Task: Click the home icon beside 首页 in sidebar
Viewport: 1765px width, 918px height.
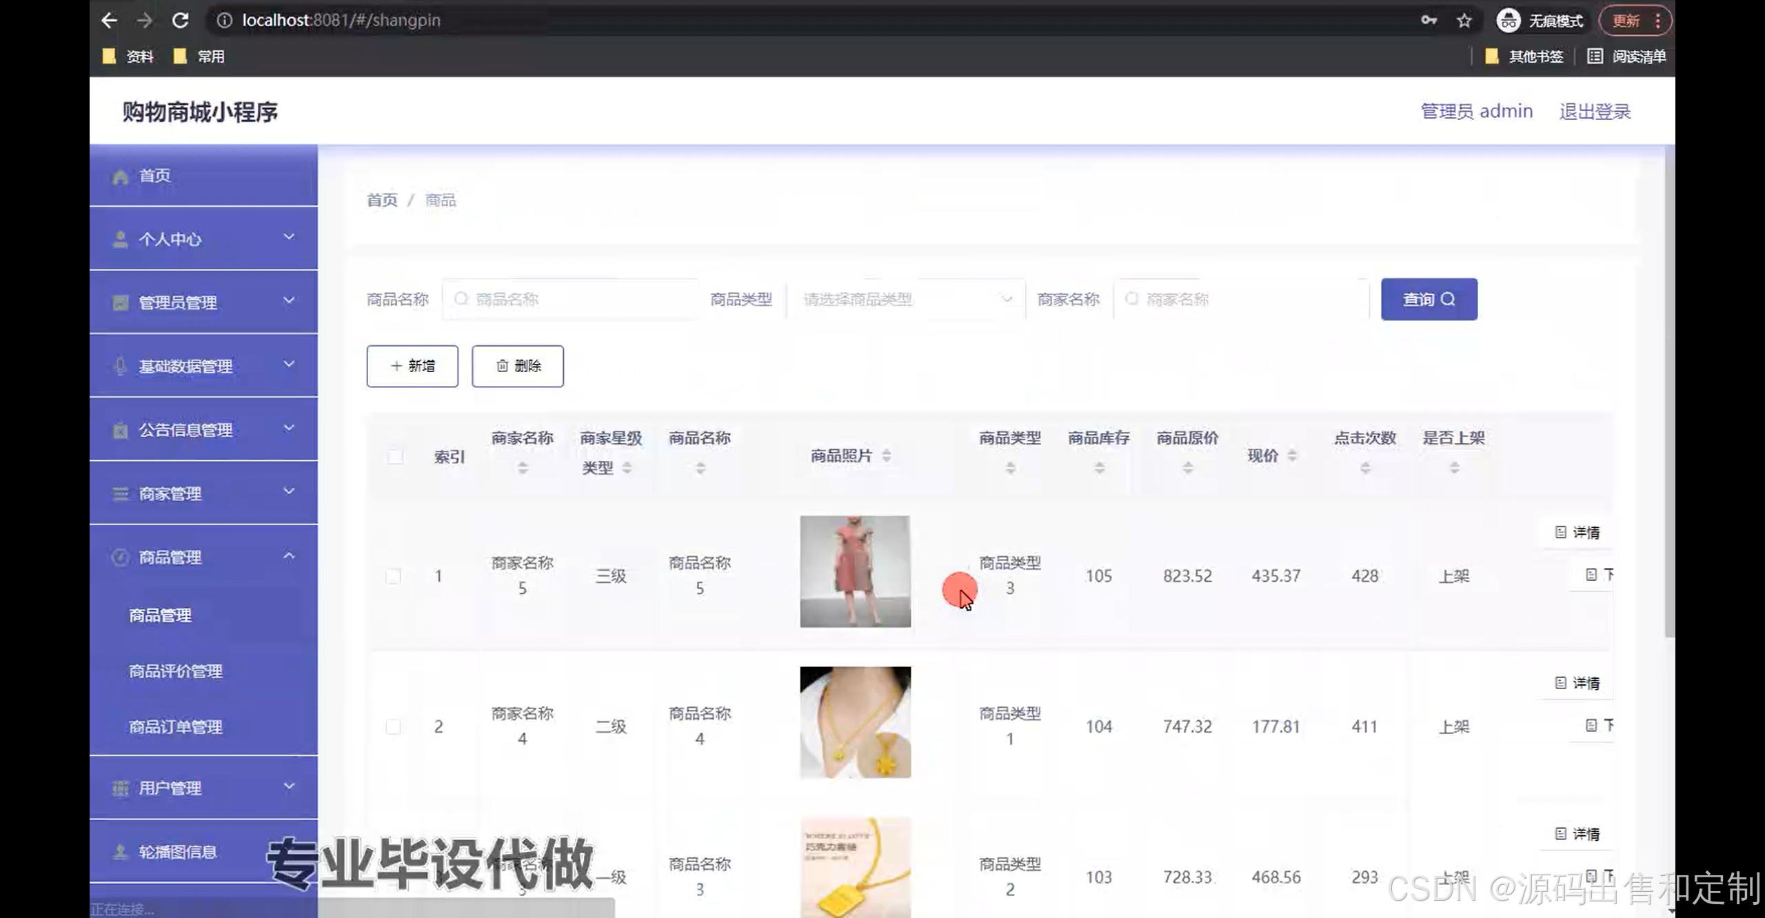Action: pyautogui.click(x=120, y=176)
